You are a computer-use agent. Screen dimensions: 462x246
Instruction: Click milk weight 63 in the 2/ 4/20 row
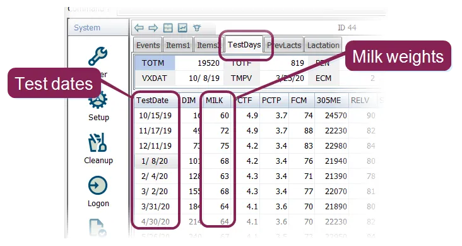[225, 176]
